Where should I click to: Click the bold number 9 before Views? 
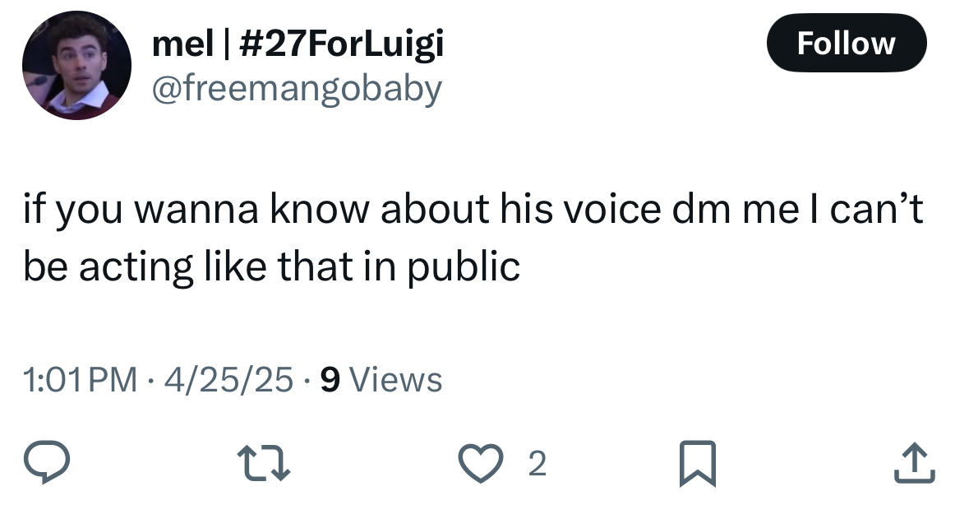tap(330, 380)
